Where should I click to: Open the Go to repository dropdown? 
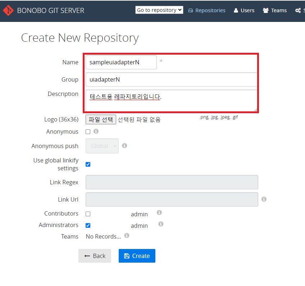coord(159,10)
